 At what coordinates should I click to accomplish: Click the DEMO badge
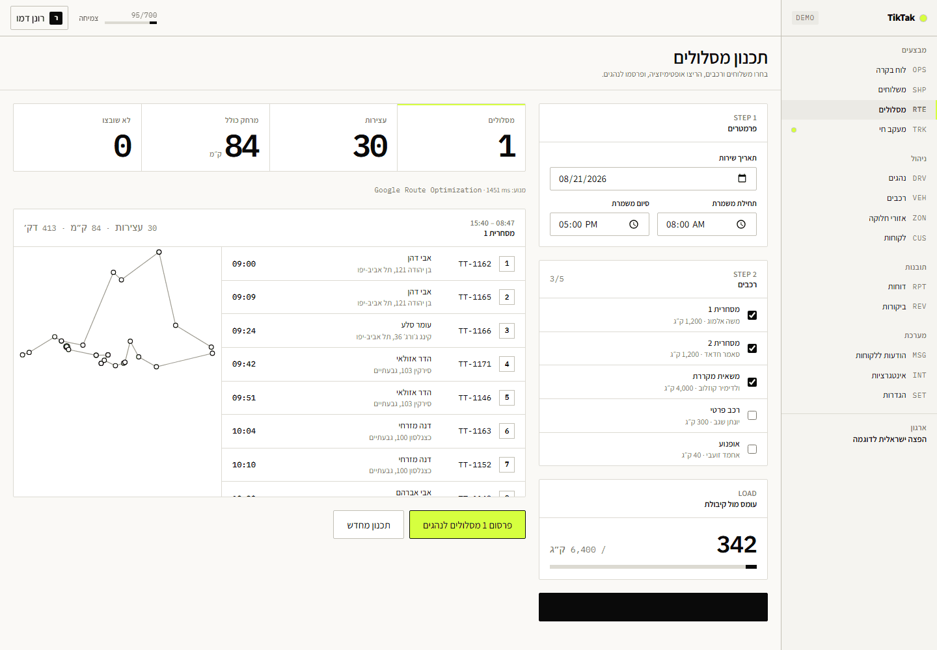(805, 18)
